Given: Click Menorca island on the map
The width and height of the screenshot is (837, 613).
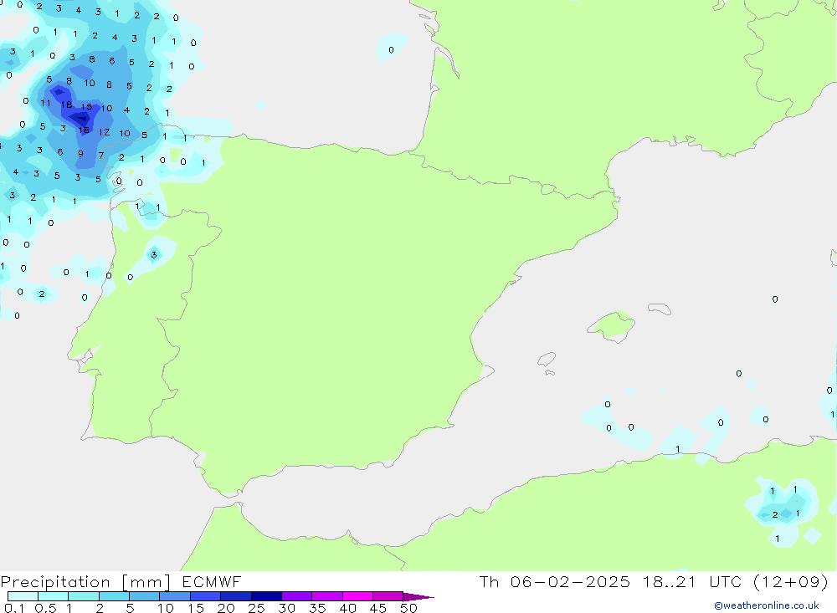Looking at the screenshot, I should coord(660,309).
